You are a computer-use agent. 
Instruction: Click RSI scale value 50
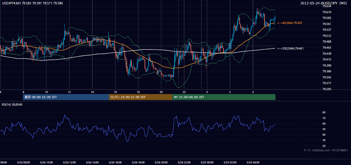324,129
